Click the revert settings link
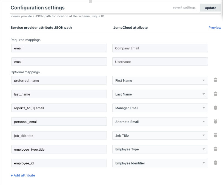223x185 pixels. [184, 7]
